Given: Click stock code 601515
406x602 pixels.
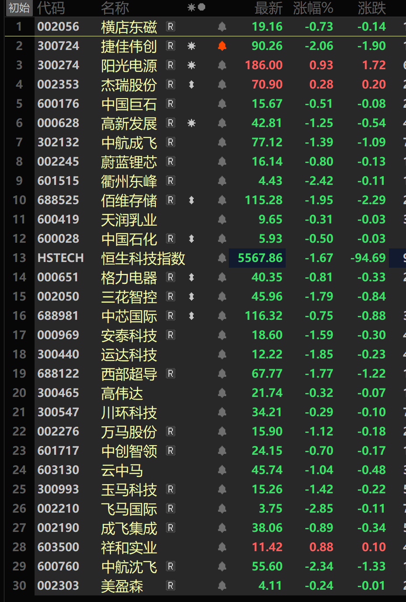Looking at the screenshot, I should [58, 181].
